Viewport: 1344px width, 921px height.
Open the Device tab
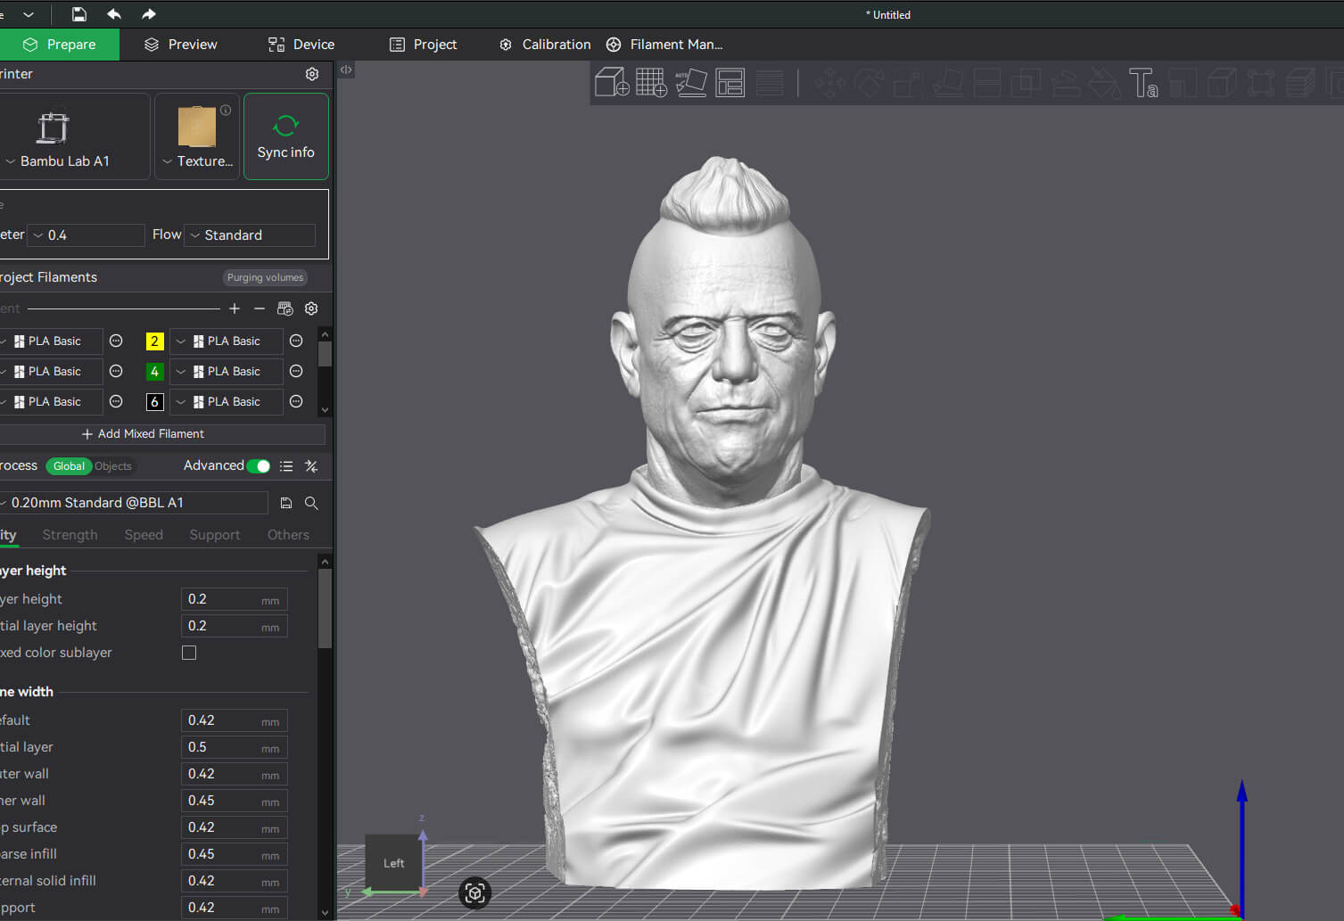(x=301, y=45)
